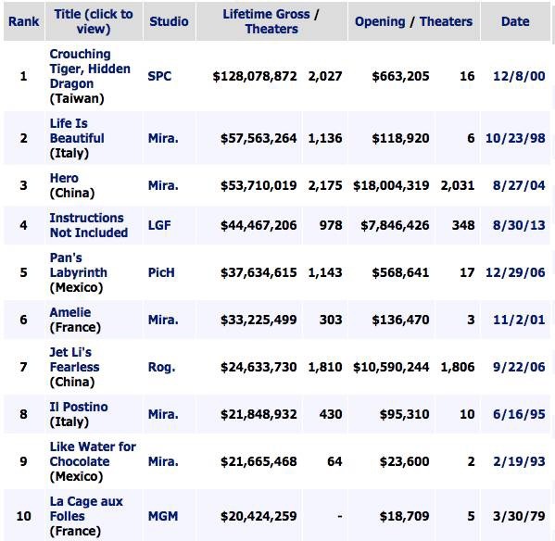Viewport: 555px width, 541px height.
Task: Sort by Studio column header
Action: coord(169,21)
